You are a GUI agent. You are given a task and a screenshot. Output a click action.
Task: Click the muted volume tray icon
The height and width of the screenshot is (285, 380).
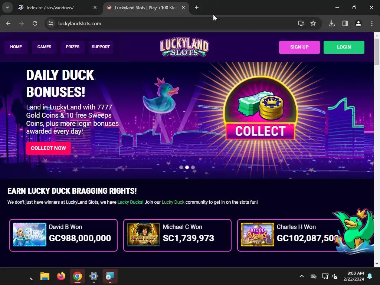335,276
